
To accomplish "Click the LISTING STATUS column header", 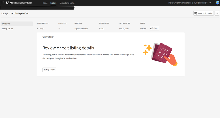I will click(x=43, y=23).
